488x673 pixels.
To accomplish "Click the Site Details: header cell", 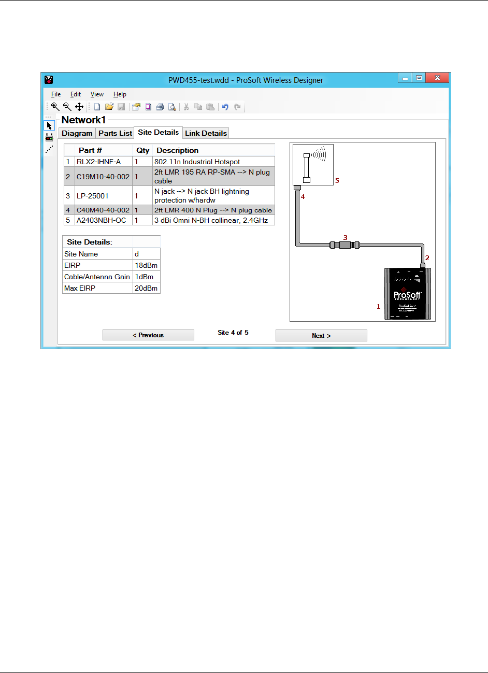I will (97, 242).
